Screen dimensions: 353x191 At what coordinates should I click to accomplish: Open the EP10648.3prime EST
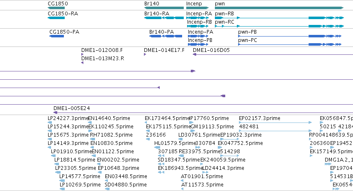click(100, 172)
